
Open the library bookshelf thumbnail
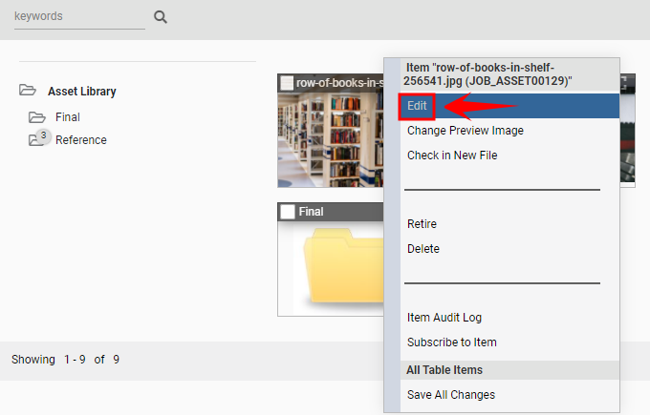point(331,139)
